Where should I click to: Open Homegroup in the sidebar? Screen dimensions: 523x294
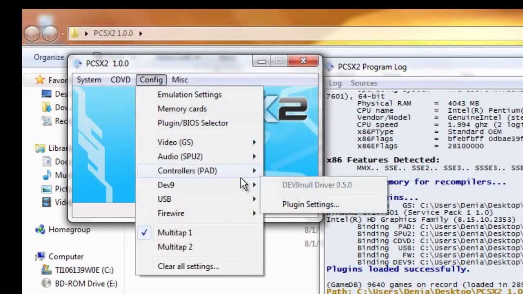coord(69,229)
